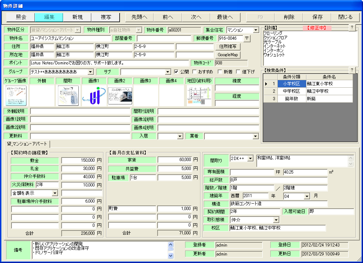The image size is (363, 263).
Task: Click the postal code lookup 〒 icon
Action: (x=247, y=38)
